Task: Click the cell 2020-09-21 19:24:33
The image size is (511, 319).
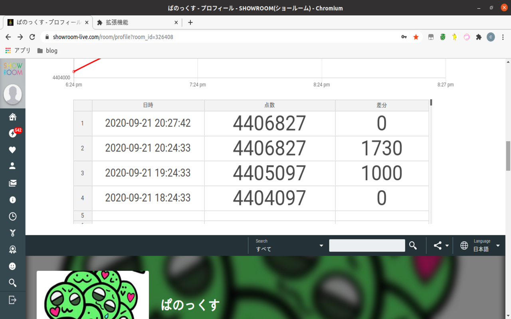Action: pos(148,173)
